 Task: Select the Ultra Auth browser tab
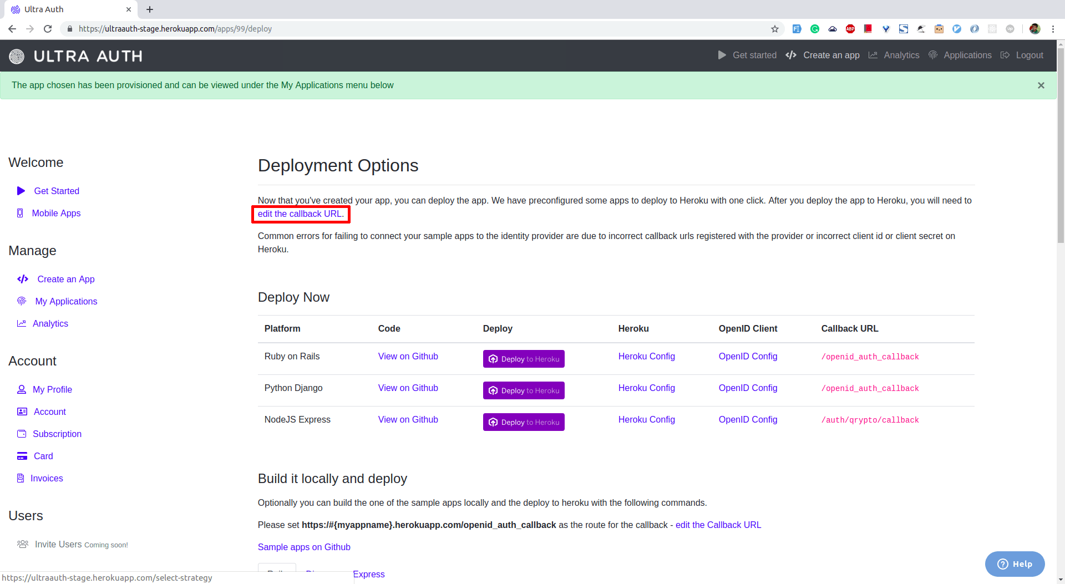pos(61,9)
